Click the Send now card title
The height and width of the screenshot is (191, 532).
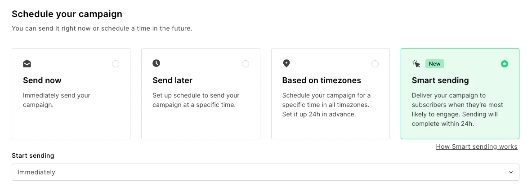click(x=42, y=80)
